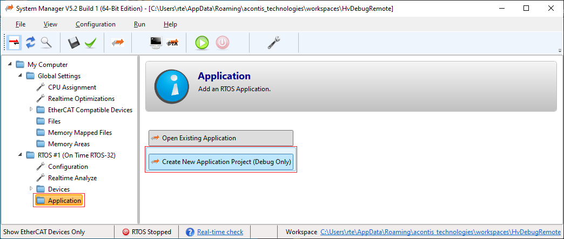Collapse the My Computer tree node
This screenshot has width=564, height=239.
pos(10,65)
